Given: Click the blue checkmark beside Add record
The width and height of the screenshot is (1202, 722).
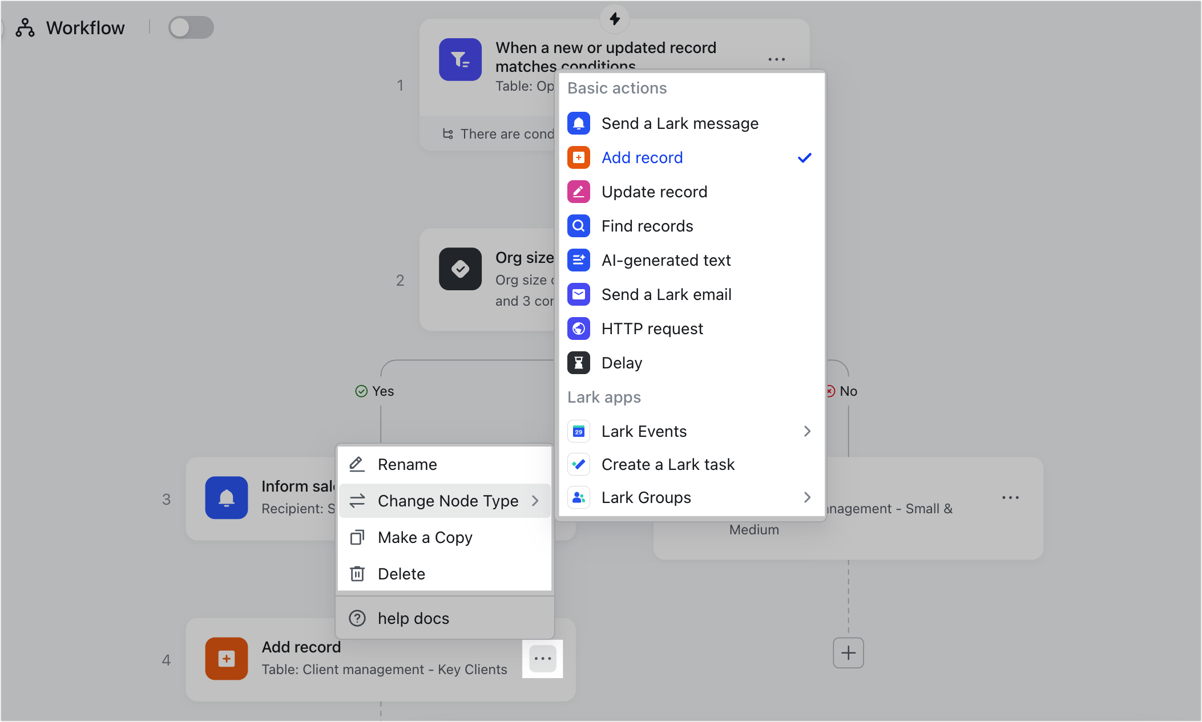Looking at the screenshot, I should pyautogui.click(x=804, y=158).
